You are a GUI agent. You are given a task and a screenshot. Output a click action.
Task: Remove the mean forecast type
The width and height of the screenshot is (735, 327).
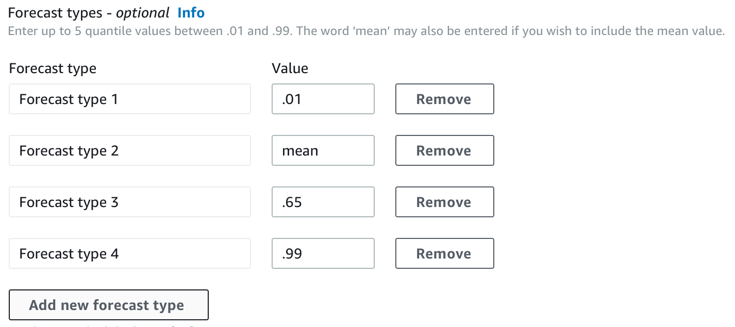coord(444,150)
